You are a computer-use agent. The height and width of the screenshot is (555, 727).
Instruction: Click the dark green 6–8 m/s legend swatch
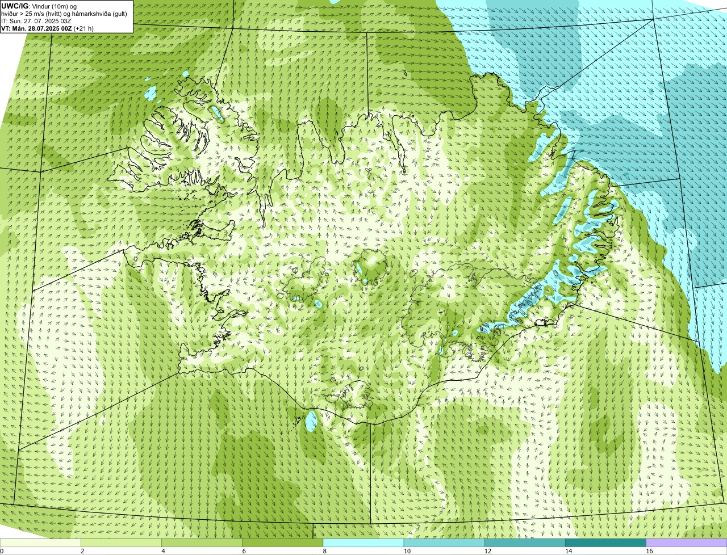pos(283,543)
